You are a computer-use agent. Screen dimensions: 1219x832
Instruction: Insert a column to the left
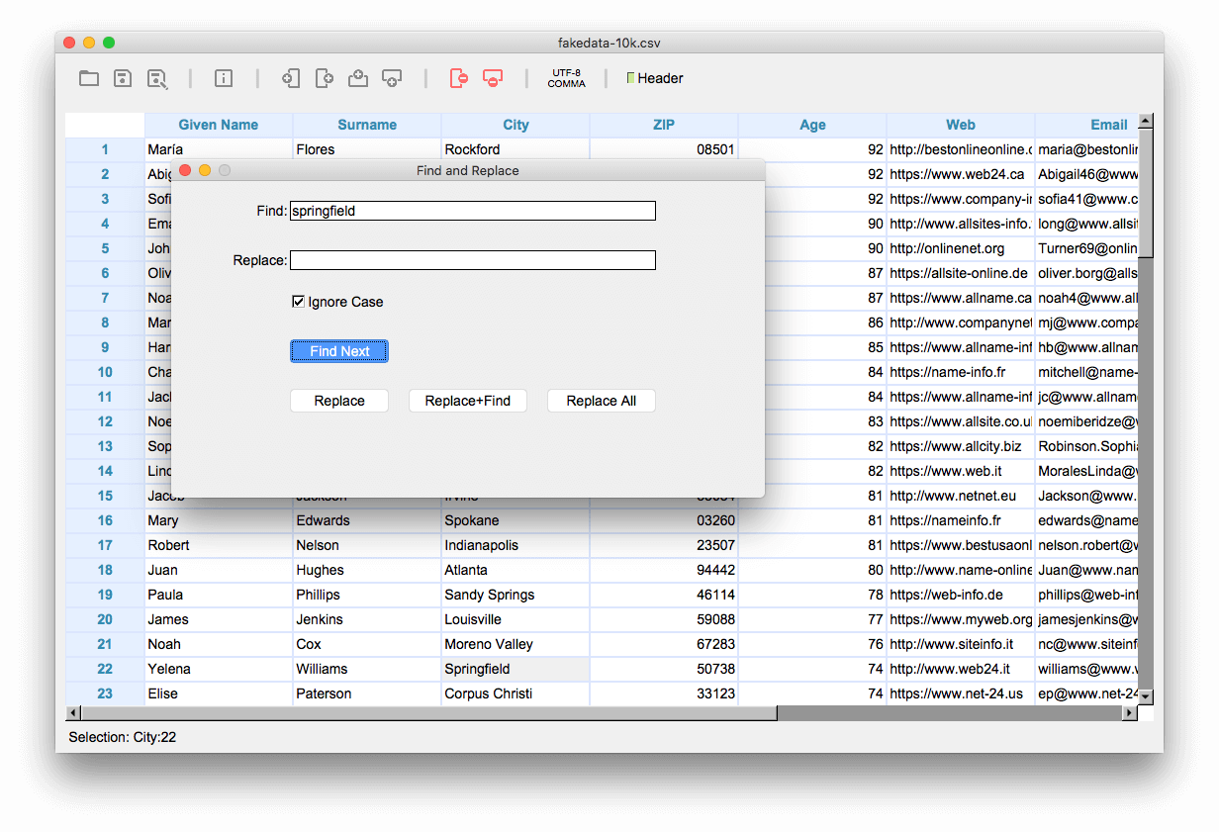[290, 78]
